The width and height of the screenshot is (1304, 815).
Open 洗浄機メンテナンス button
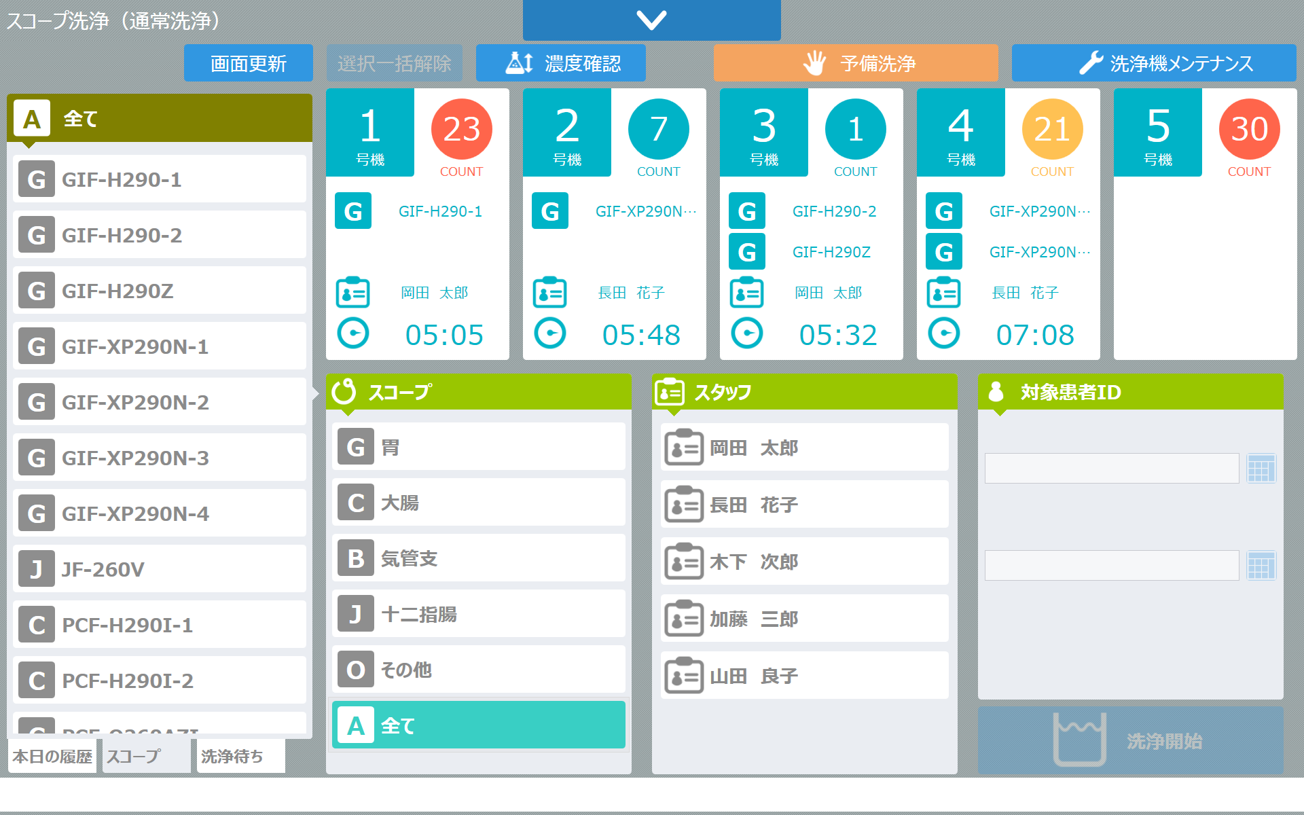click(1154, 63)
